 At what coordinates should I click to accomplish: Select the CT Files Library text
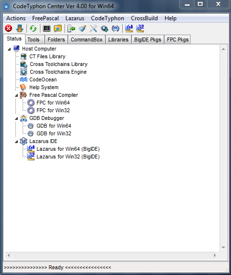click(47, 56)
